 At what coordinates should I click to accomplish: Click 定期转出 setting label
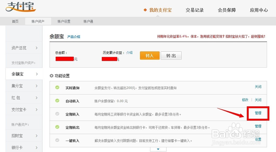pos(73,128)
